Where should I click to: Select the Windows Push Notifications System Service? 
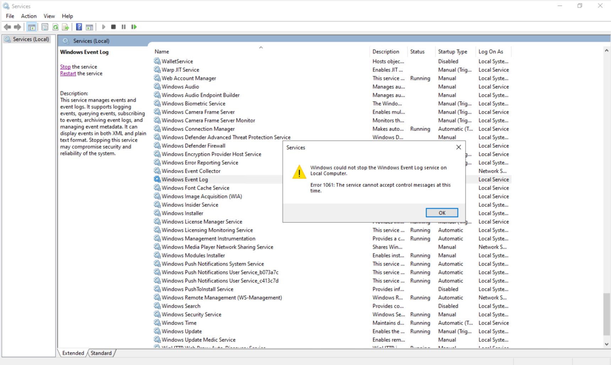(x=332, y=264)
